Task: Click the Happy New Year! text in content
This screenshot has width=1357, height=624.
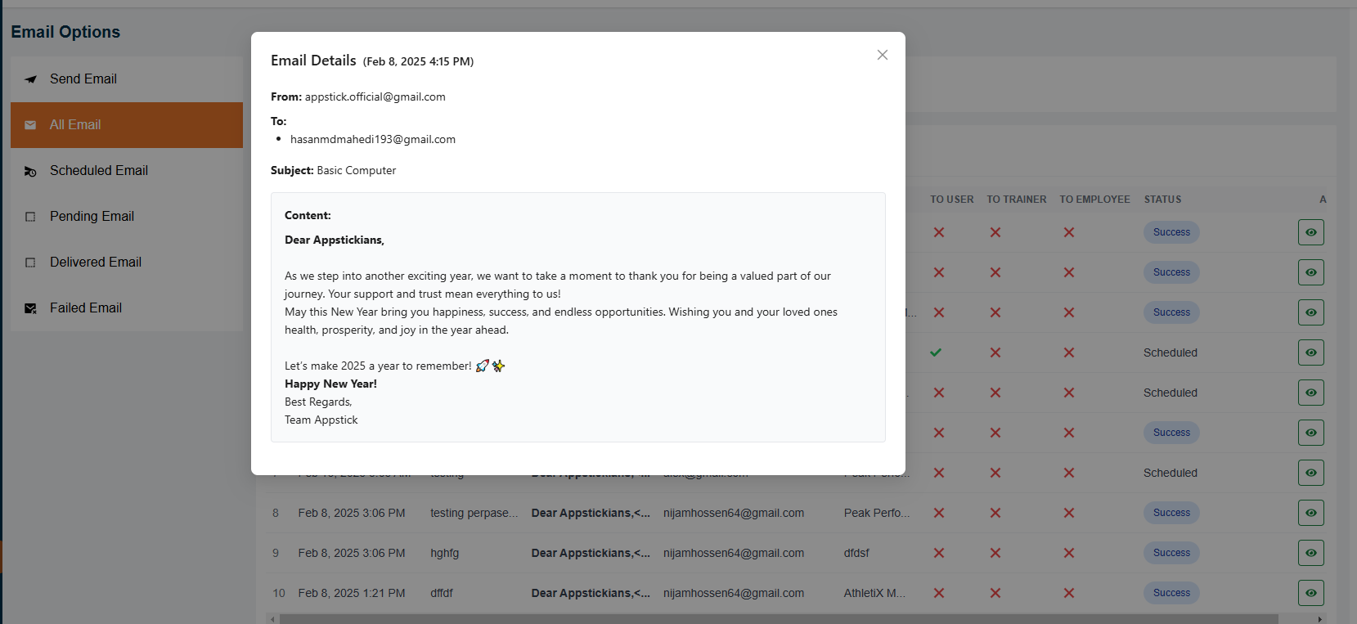Action: 330,384
